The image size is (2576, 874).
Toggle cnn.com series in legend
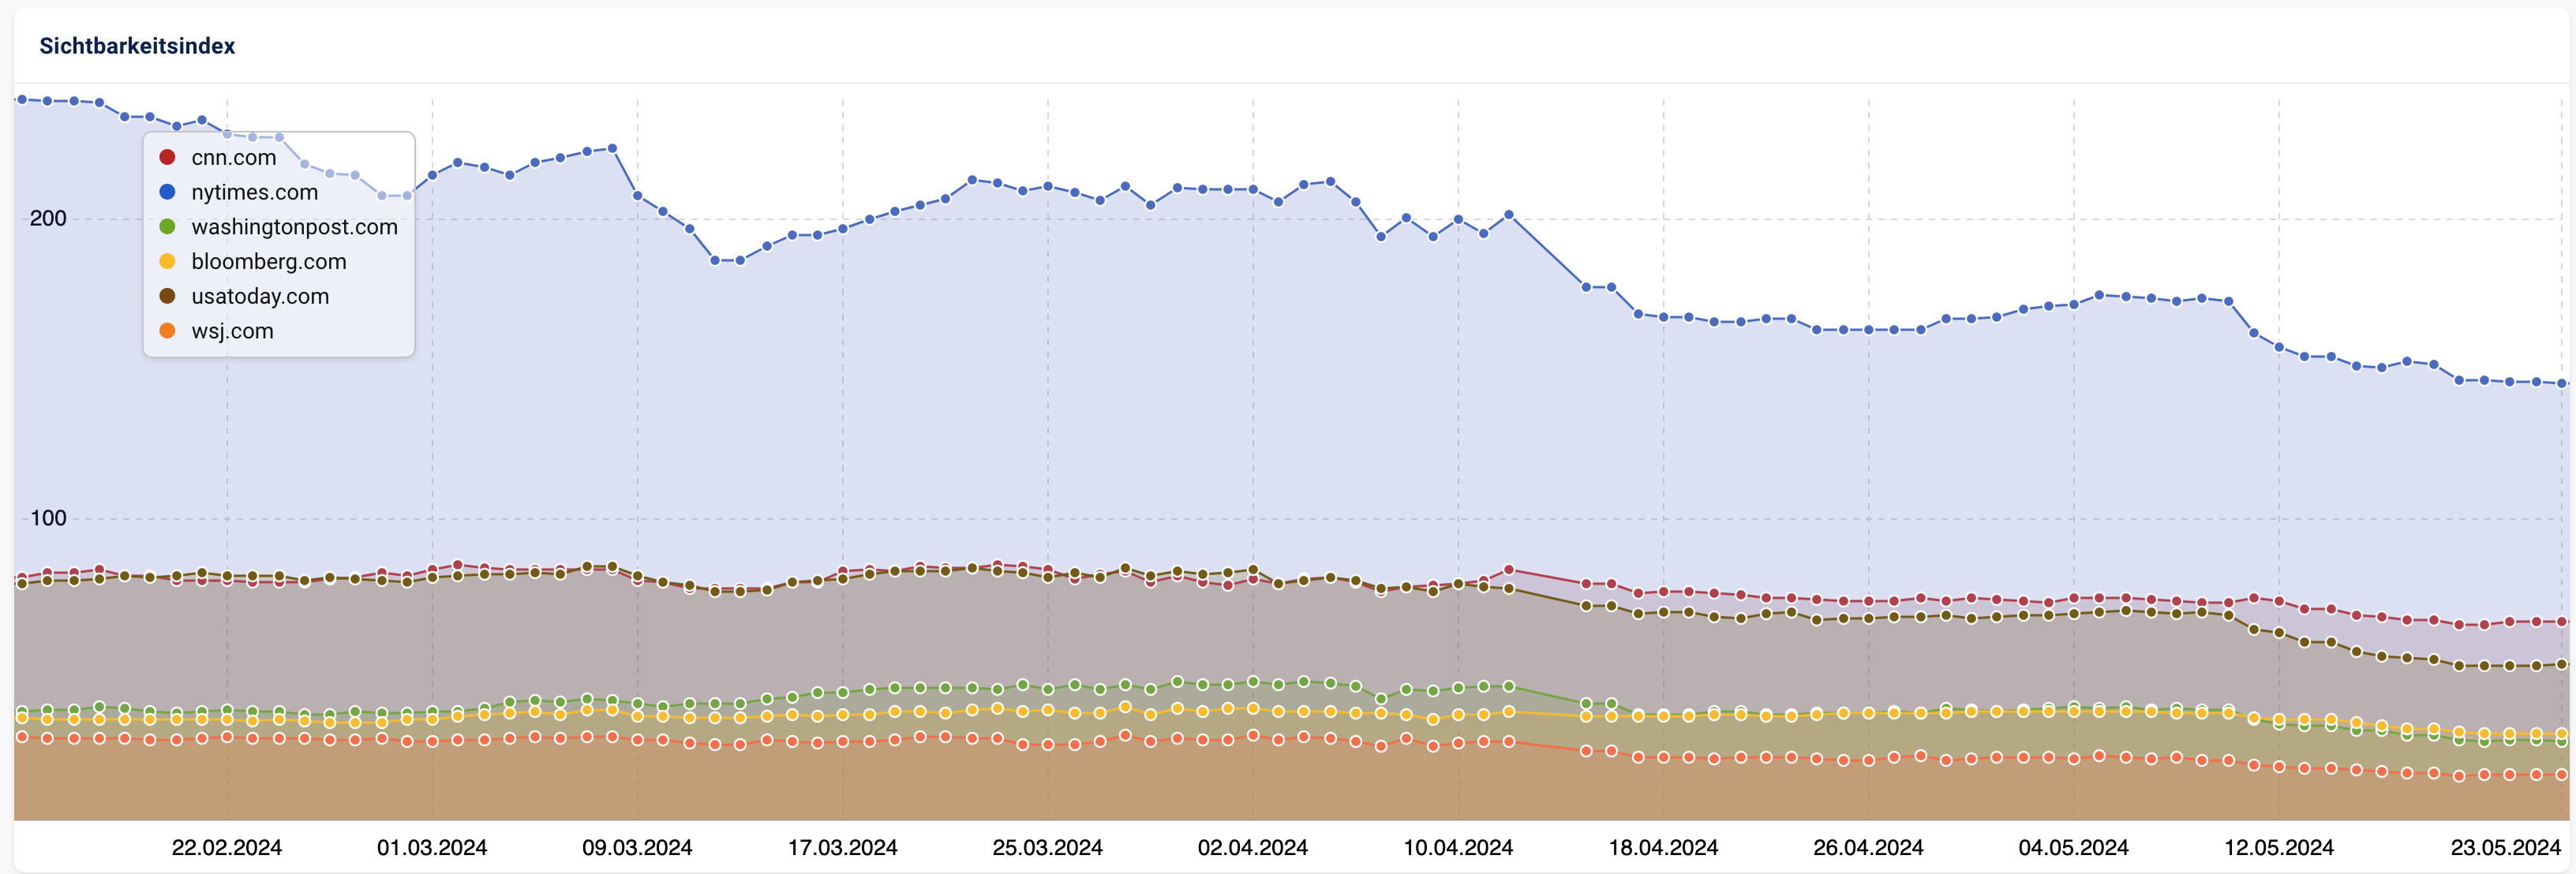(x=232, y=157)
